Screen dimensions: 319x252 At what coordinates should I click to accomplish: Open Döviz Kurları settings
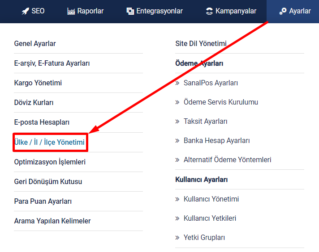click(34, 103)
